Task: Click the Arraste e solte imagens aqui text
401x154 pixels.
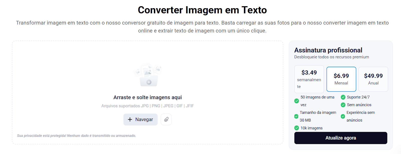Action: click(148, 97)
